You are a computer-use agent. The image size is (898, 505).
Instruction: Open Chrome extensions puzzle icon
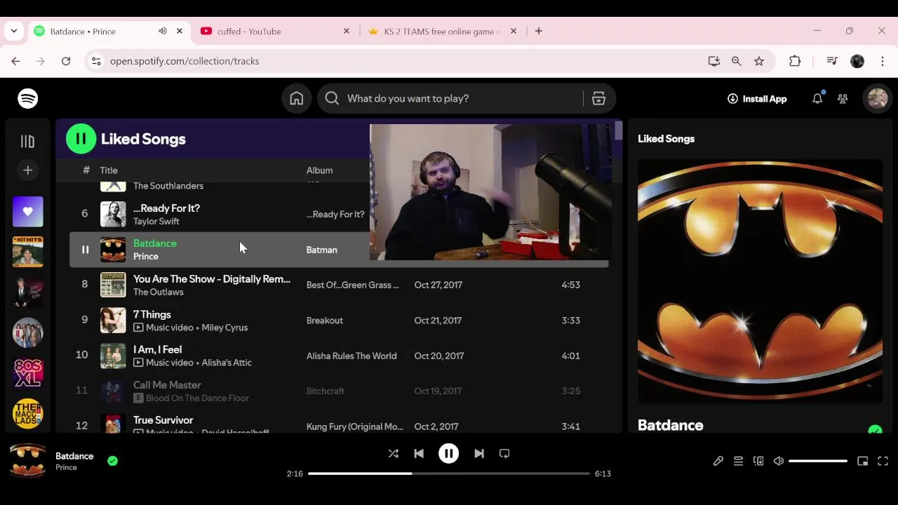pos(795,61)
